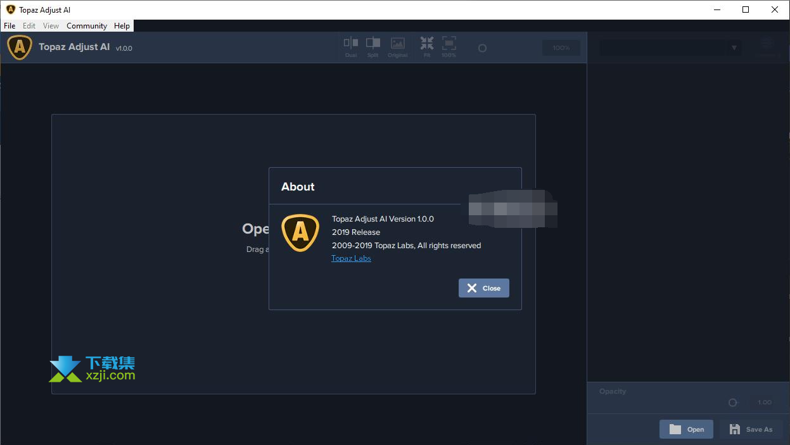Click the Topaz logo inside the About dialog
Screen dimensions: 790x445
(x=300, y=232)
